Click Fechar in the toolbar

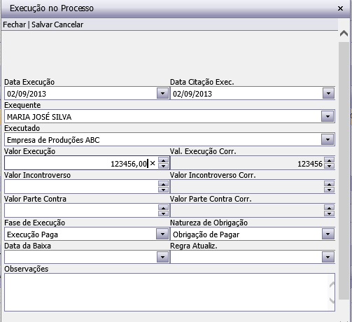coord(14,24)
